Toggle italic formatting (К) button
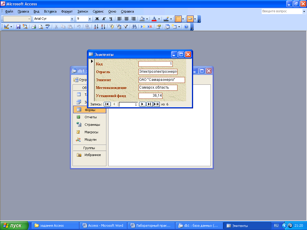 (104, 19)
